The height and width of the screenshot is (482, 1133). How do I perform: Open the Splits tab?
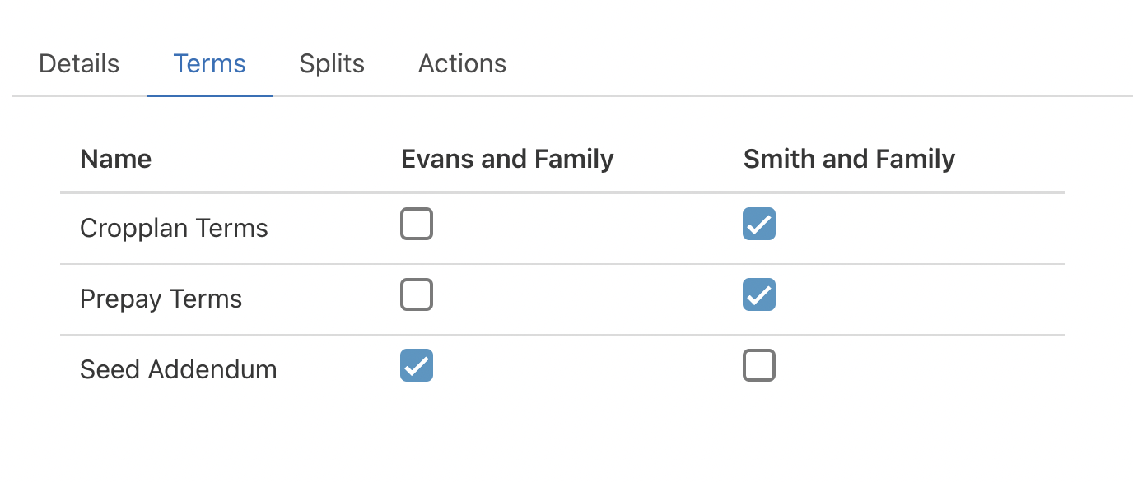(332, 64)
